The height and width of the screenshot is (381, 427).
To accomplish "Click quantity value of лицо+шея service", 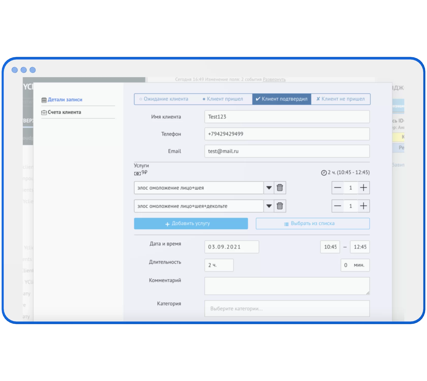I will 351,188.
